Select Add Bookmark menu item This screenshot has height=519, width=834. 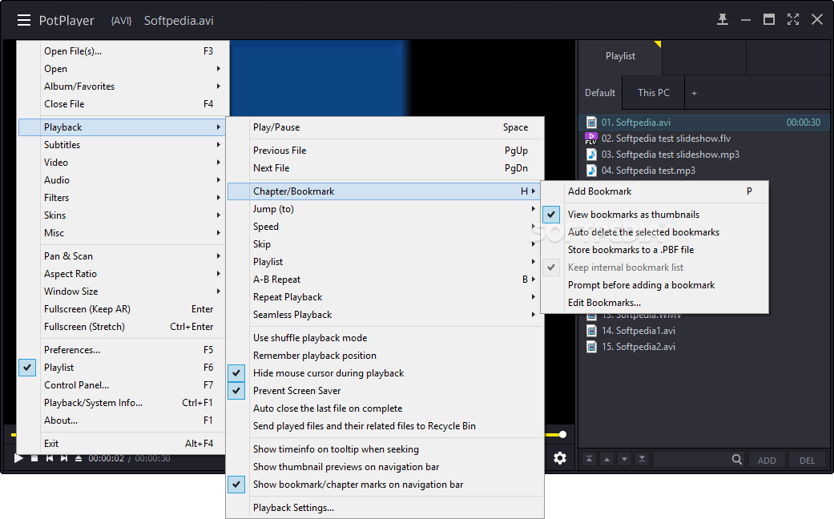click(x=655, y=191)
